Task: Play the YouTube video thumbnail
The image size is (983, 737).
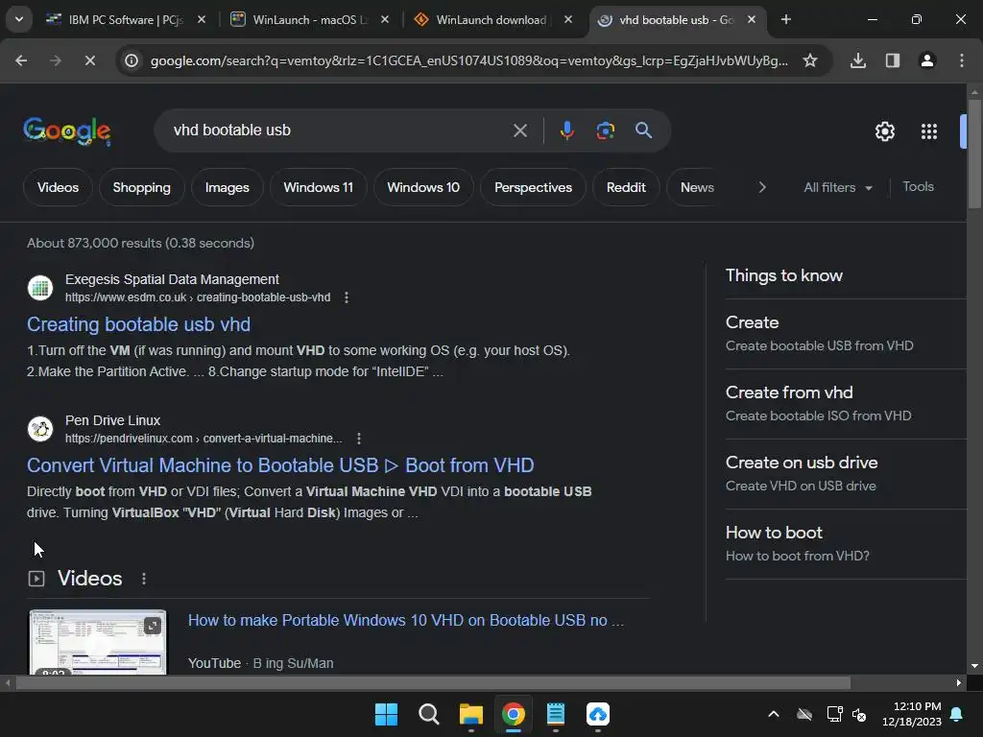Action: click(98, 642)
